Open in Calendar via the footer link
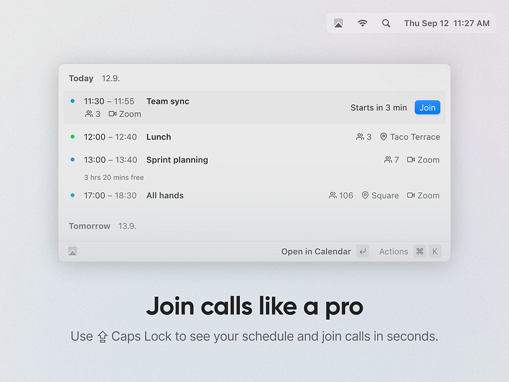The height and width of the screenshot is (382, 509). pyautogui.click(x=315, y=251)
